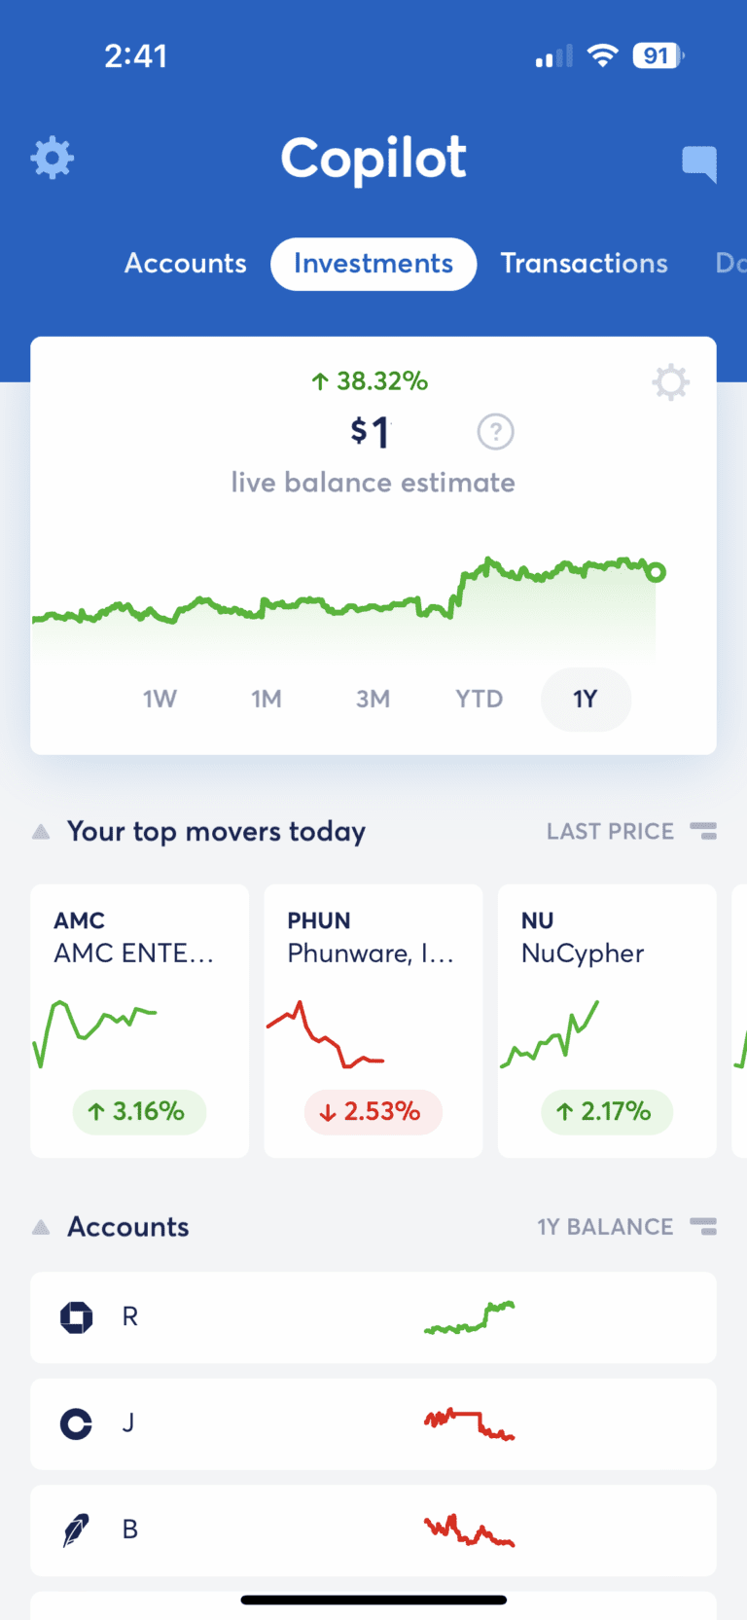This screenshot has width=747, height=1620.
Task: Open the Phunware PHUN mover card
Action: (x=373, y=1020)
